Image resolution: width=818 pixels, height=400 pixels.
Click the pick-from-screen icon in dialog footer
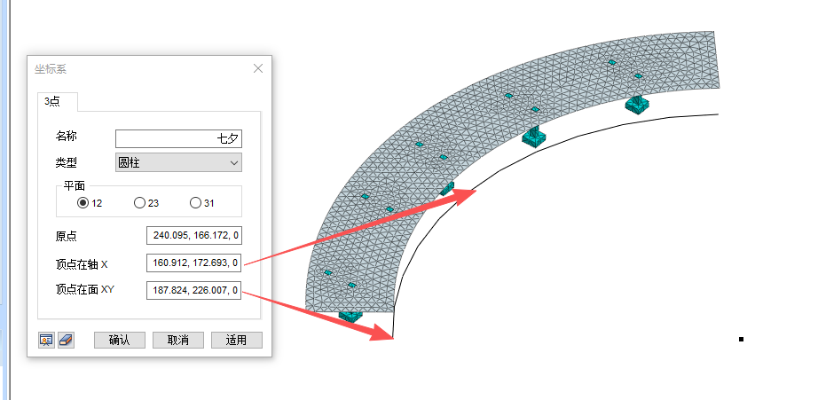point(46,340)
